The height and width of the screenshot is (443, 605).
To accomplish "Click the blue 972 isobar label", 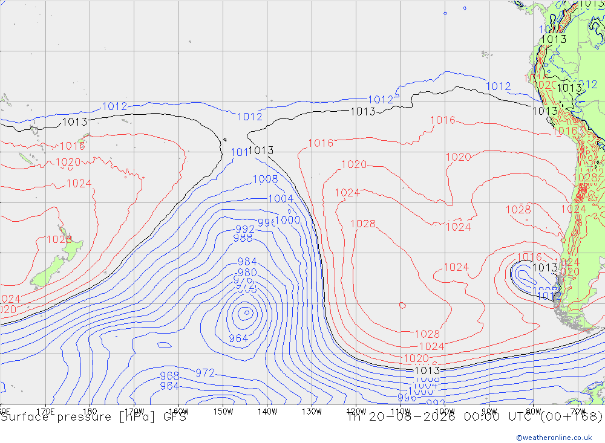I will [x=205, y=373].
